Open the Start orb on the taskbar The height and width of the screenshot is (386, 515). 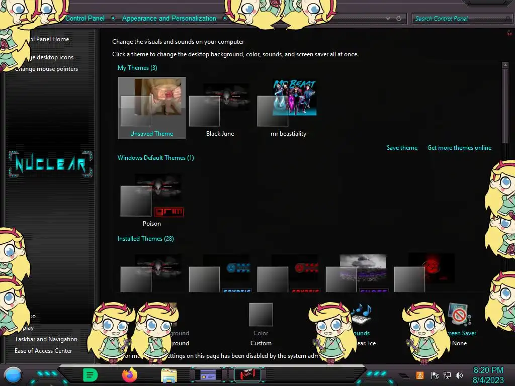pos(13,375)
